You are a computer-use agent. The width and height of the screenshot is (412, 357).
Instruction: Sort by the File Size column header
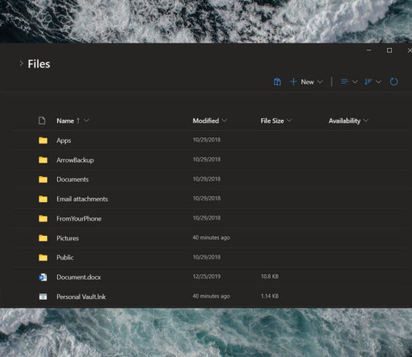(x=272, y=121)
